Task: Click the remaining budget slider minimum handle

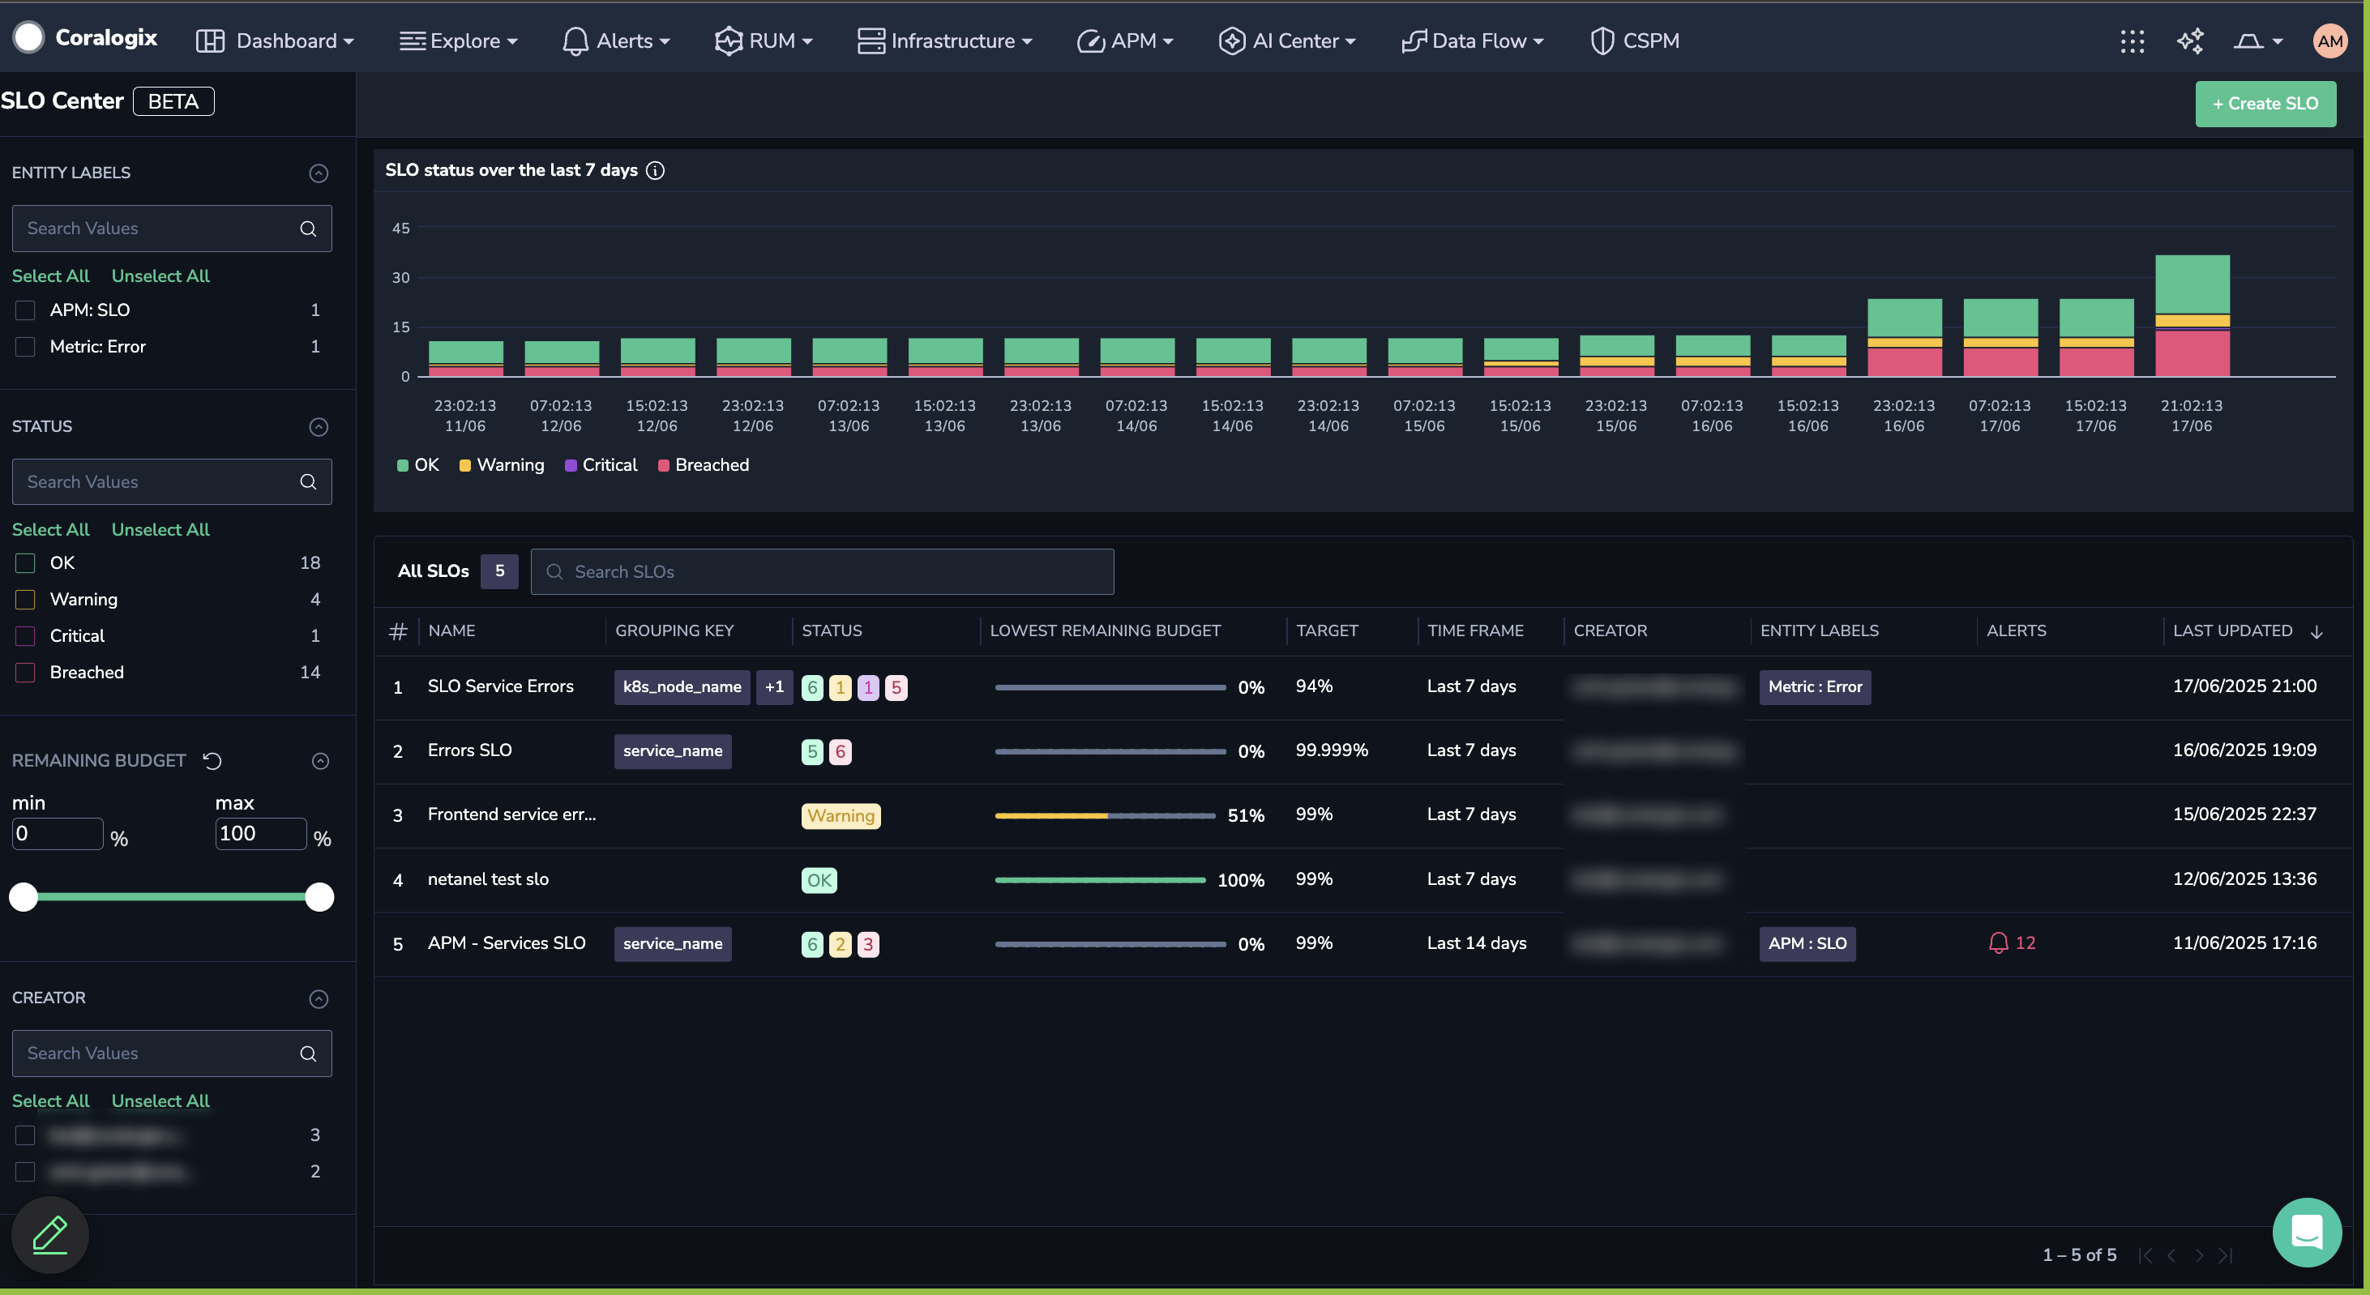Action: 24,897
